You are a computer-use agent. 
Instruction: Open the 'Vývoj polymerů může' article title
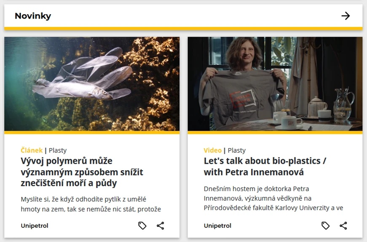tap(82, 172)
